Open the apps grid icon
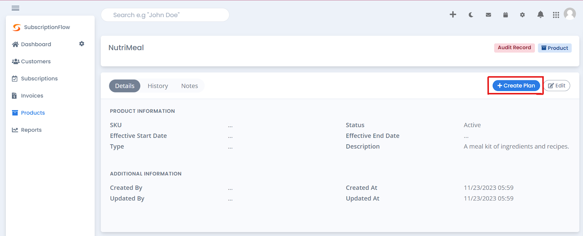 point(556,15)
